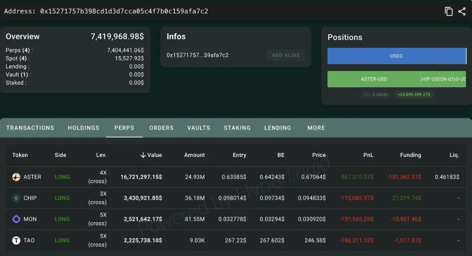Image resolution: width=472 pixels, height=256 pixels.
Task: Click ASTER liquidation price 0.46183$
Action: pyautogui.click(x=447, y=177)
